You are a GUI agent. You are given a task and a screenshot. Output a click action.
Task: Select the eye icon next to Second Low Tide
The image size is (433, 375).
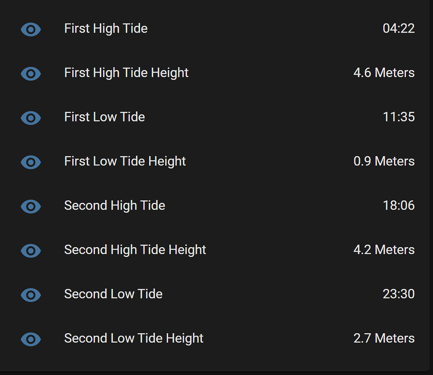[31, 295]
